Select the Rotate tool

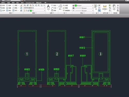tap(9, 5)
